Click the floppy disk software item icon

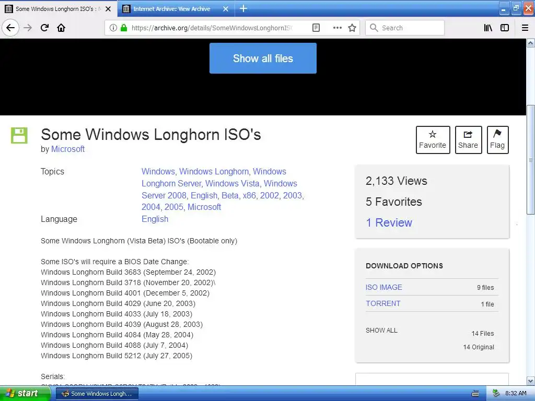(19, 135)
